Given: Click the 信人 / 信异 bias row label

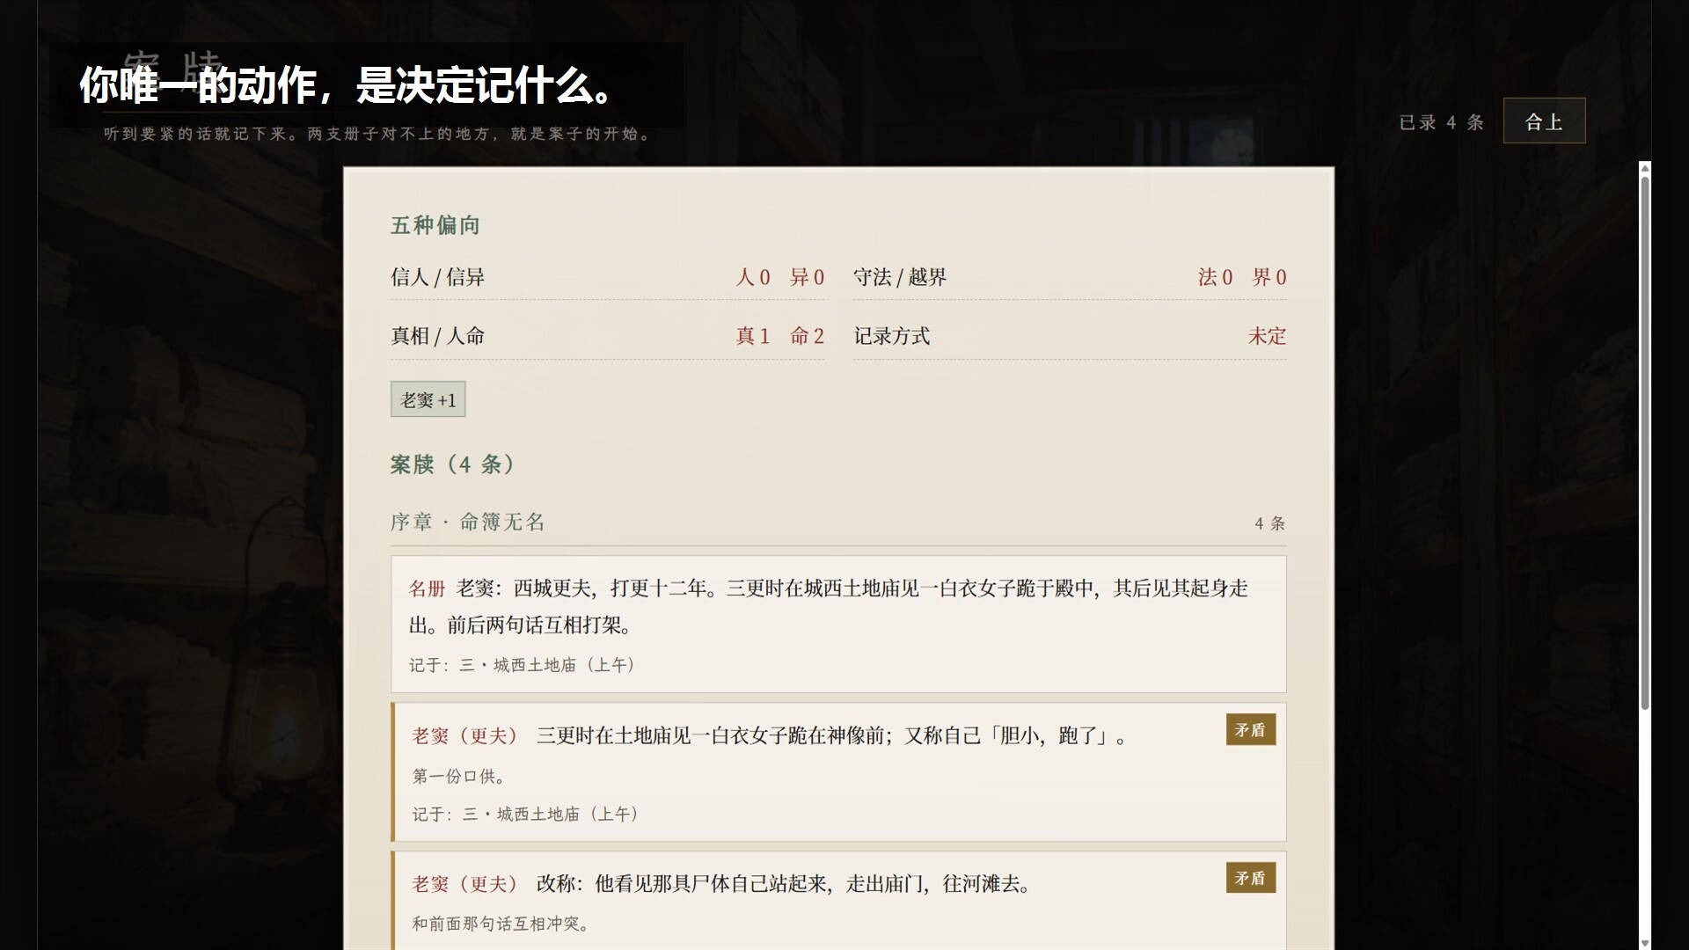Looking at the screenshot, I should pyautogui.click(x=438, y=277).
